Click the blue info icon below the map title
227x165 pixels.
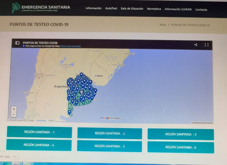(24, 47)
